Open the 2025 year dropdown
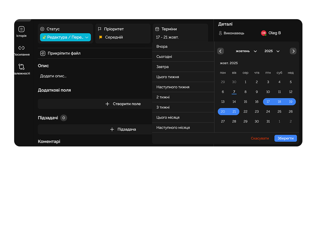The width and height of the screenshot is (316, 236). 272,51
